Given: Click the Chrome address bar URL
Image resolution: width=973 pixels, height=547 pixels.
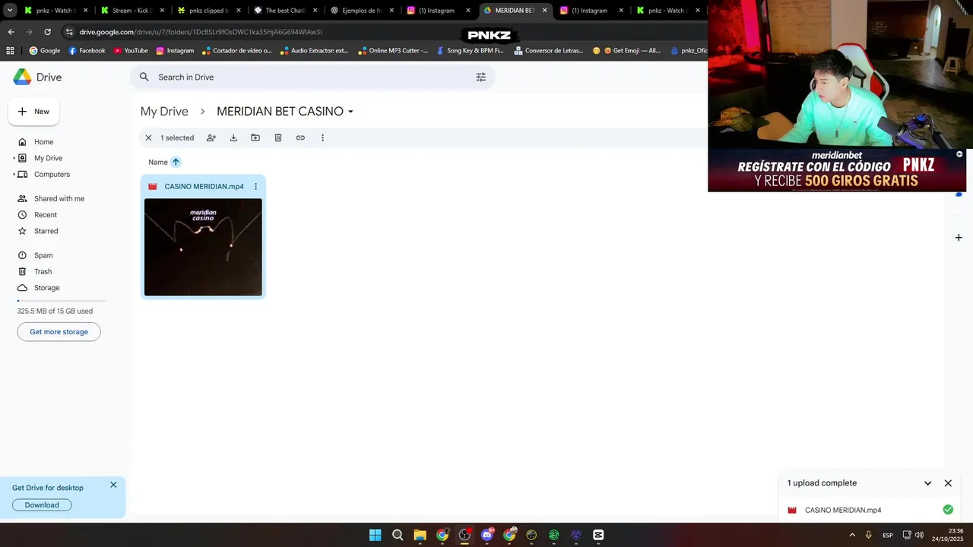Looking at the screenshot, I should (x=201, y=32).
